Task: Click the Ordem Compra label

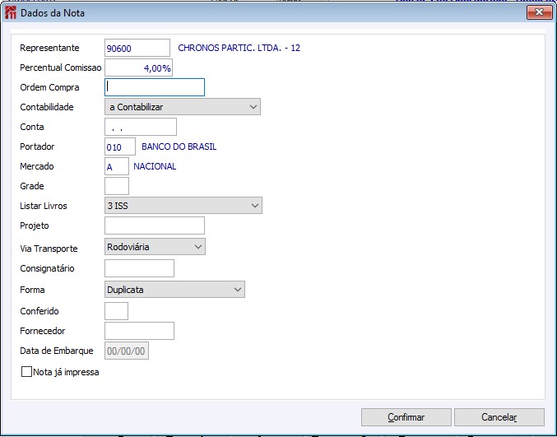Action: [x=49, y=87]
